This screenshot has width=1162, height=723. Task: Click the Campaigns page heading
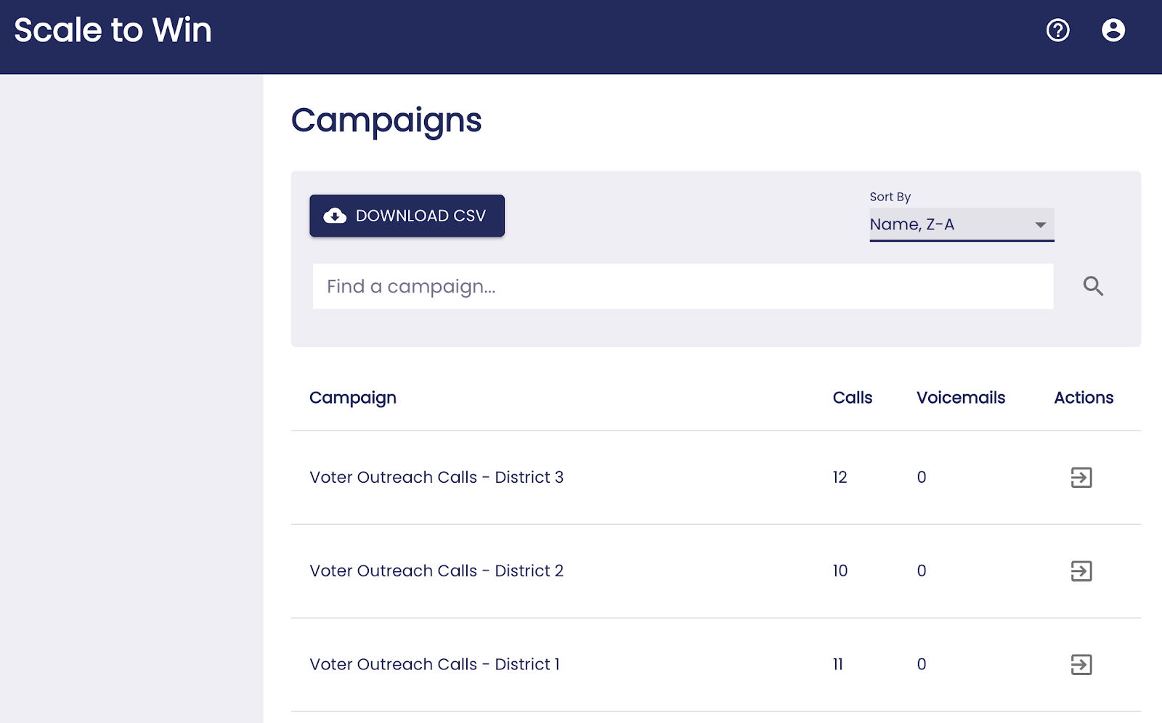tap(386, 120)
